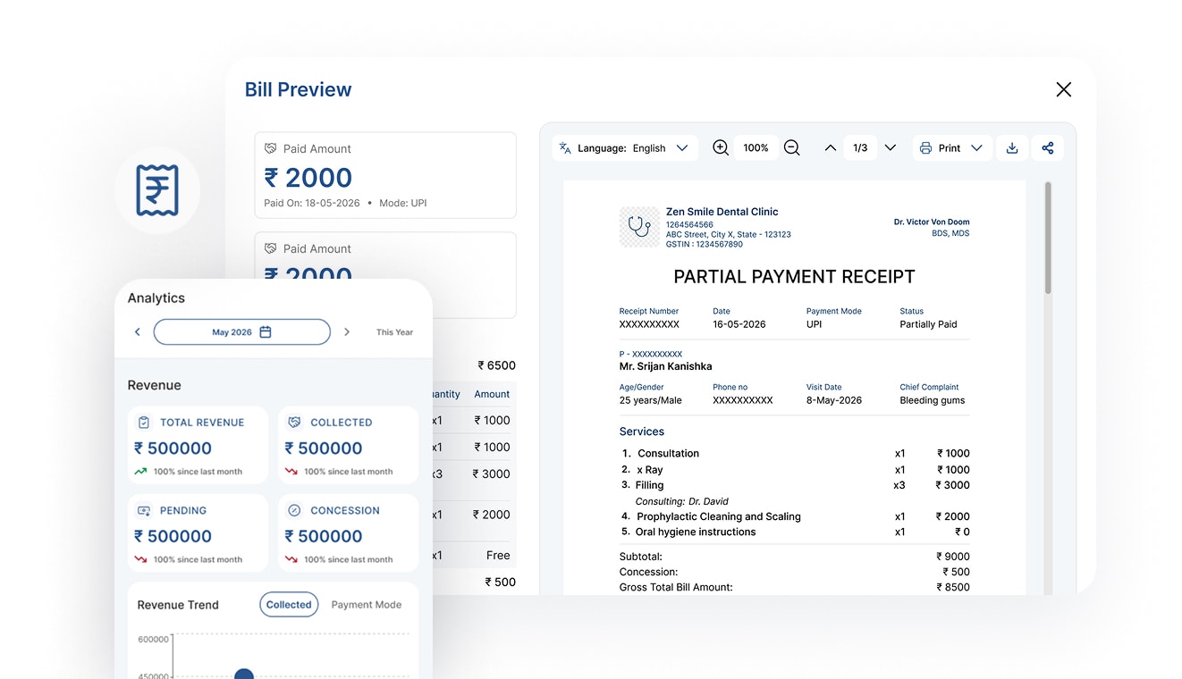Viewport: 1182px width, 679px height.
Task: Click the first Paid Amount ₹ 2000 card
Action: 385,175
